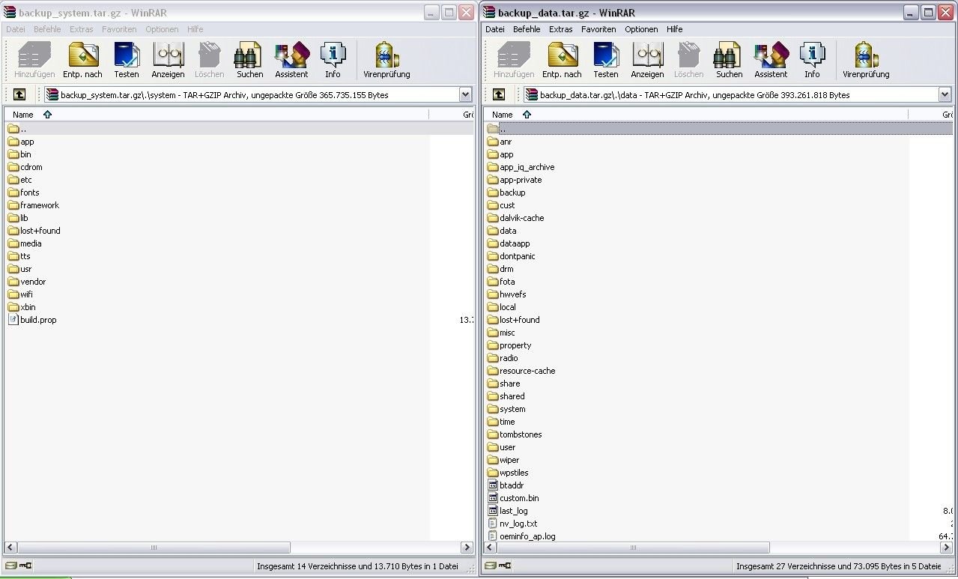Go up one folder in backup_system window
The height and width of the screenshot is (579, 958).
pos(19,94)
